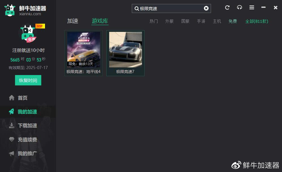Click the refresh icon in title bar

coord(227,8)
